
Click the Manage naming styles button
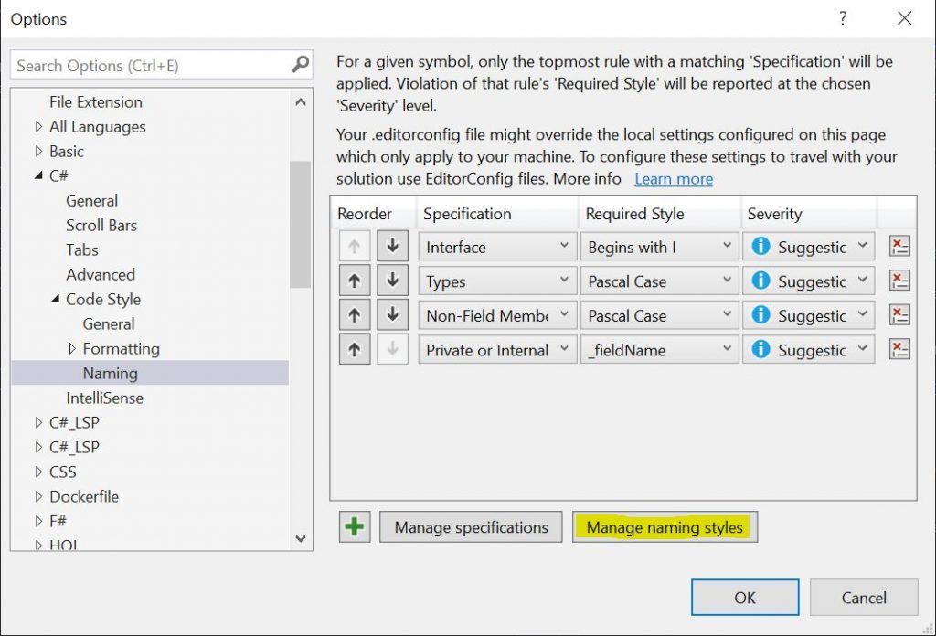665,527
